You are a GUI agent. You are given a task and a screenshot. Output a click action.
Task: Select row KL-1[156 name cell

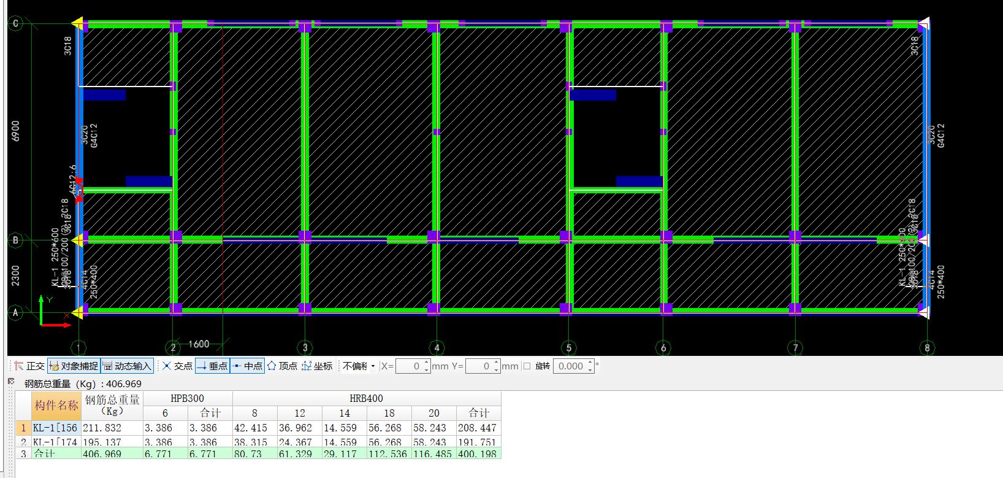56,428
